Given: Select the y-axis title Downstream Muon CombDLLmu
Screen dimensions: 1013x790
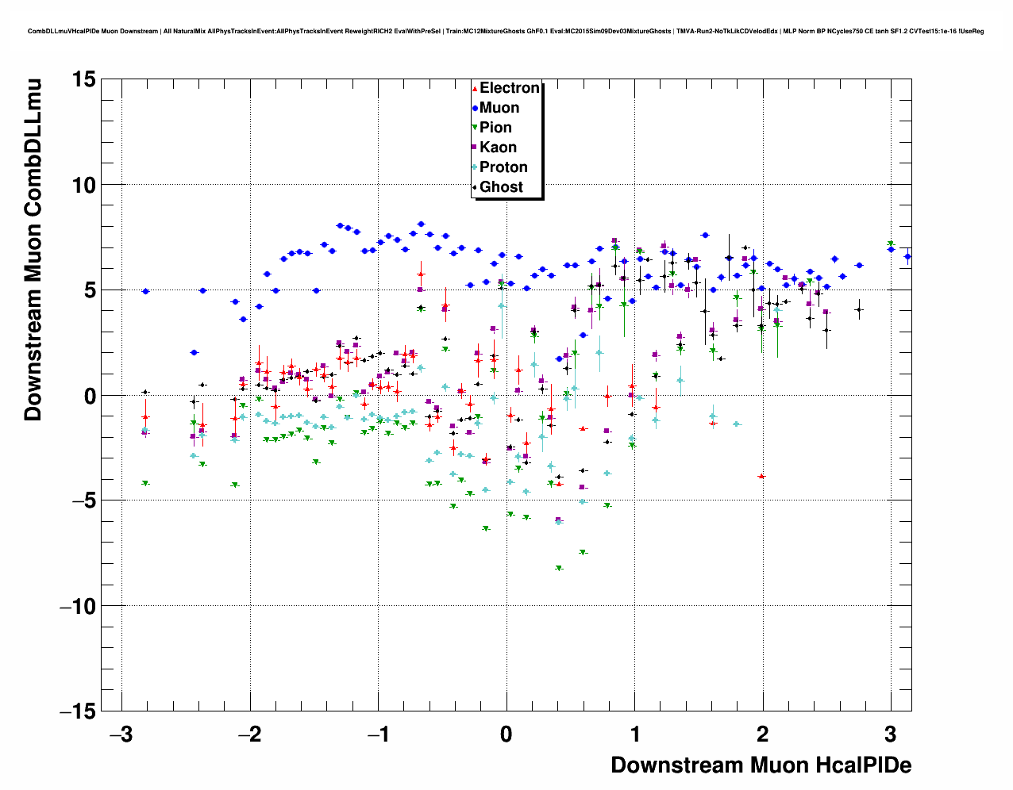Looking at the screenshot, I should (33, 249).
